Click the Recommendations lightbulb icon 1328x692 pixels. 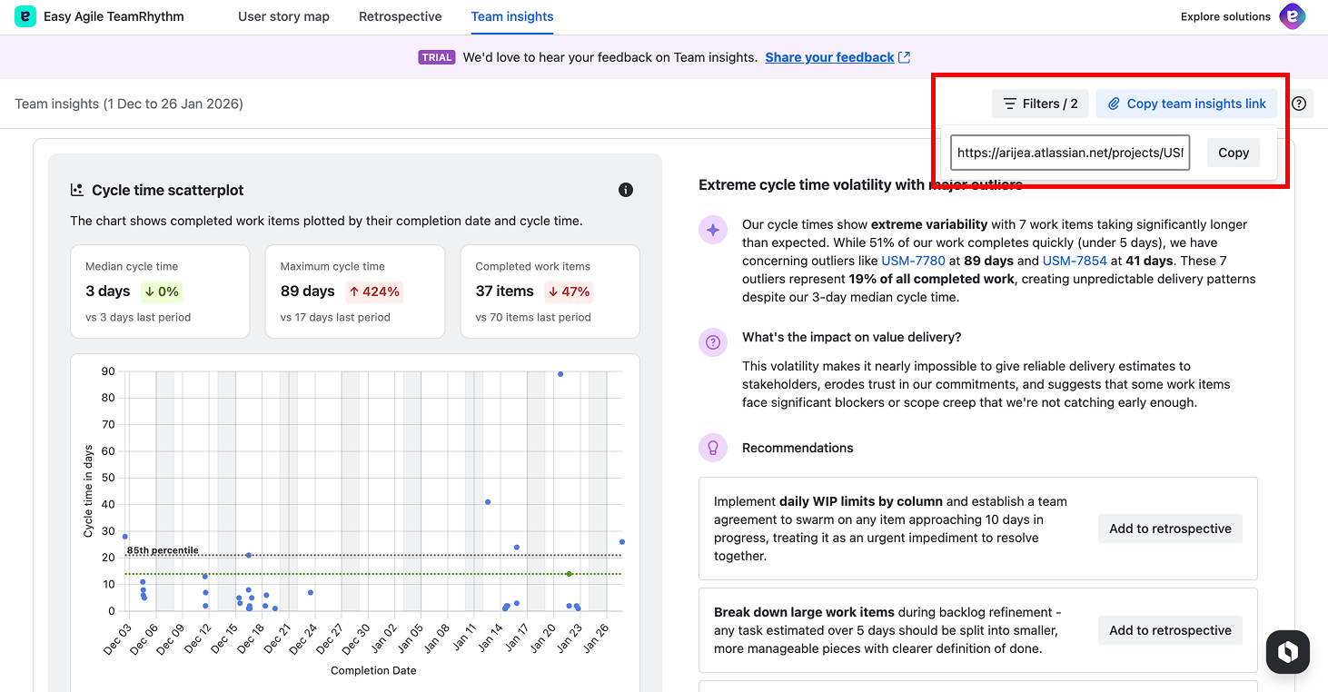713,448
